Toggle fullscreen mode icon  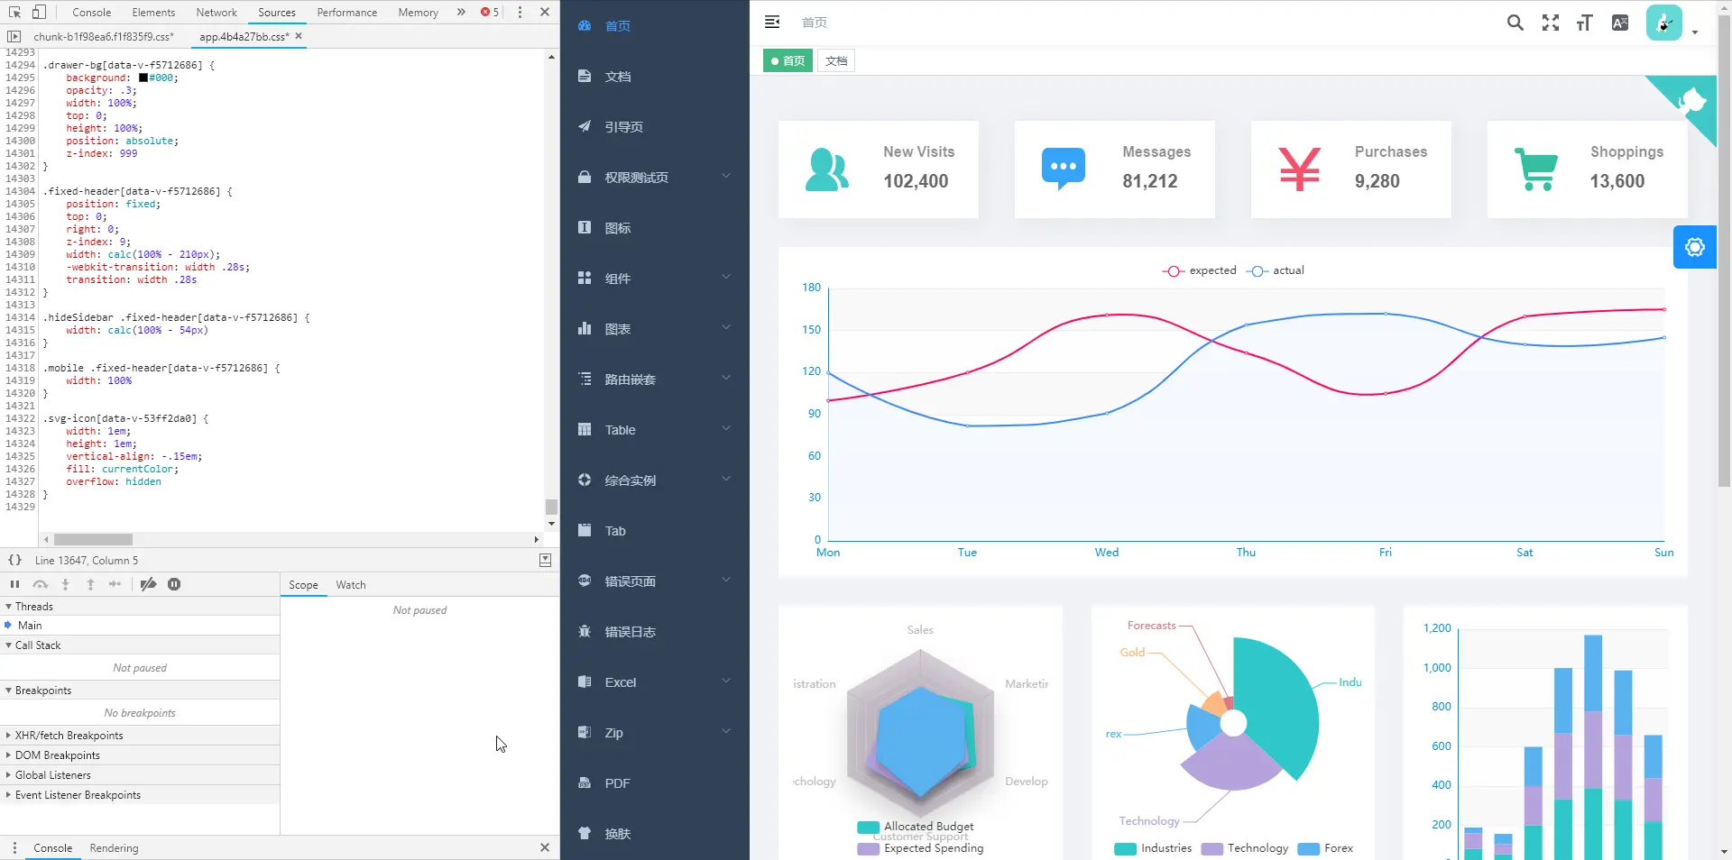(x=1551, y=23)
